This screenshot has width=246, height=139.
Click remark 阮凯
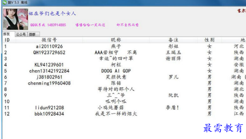click(x=173, y=95)
